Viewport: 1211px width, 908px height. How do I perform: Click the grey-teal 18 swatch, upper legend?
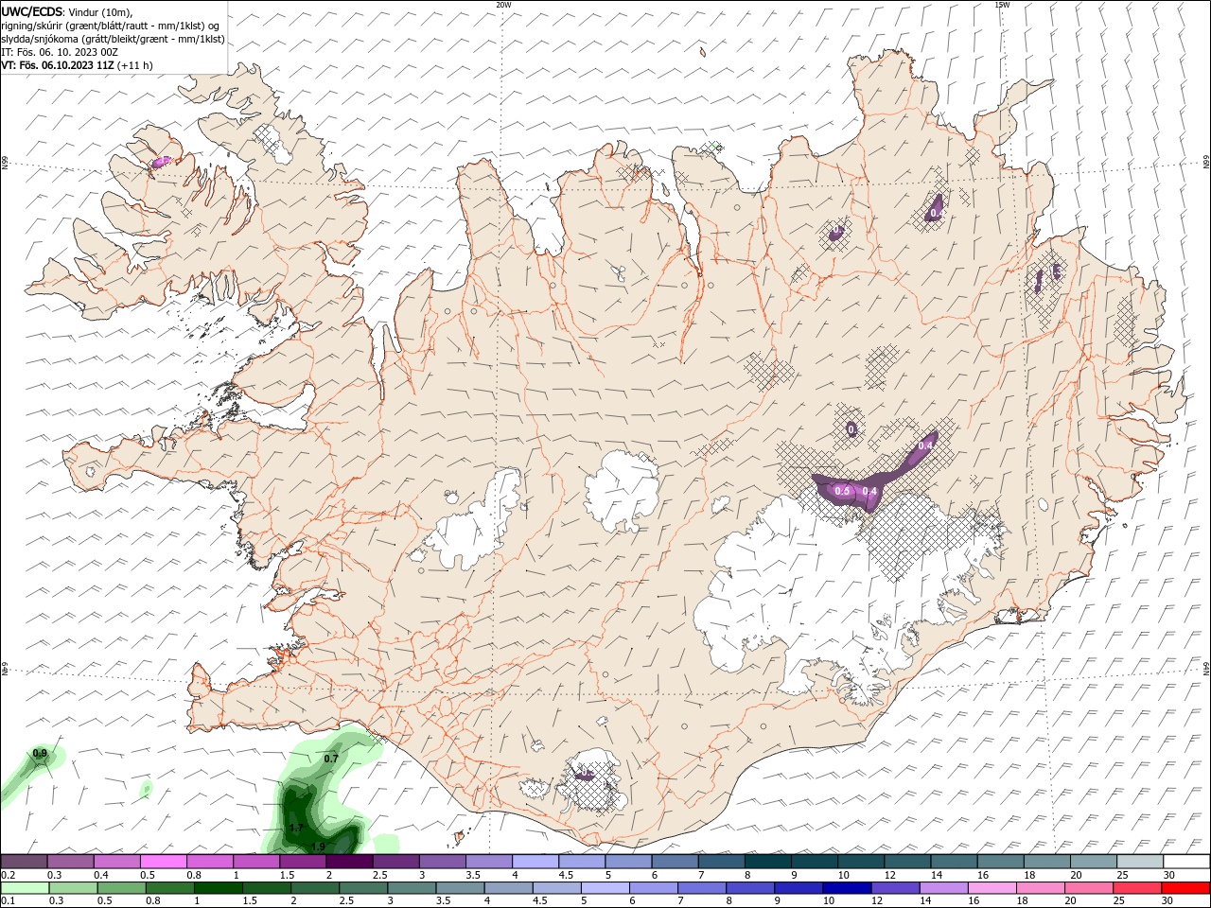(x=1047, y=862)
